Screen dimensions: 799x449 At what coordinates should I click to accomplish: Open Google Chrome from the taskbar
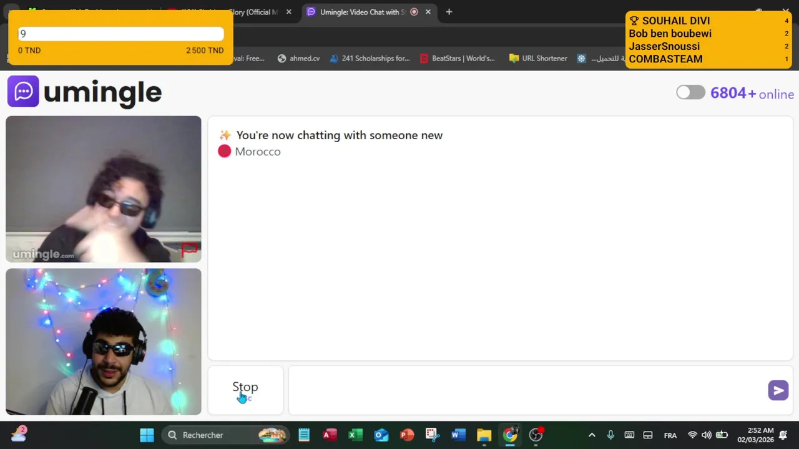click(510, 435)
